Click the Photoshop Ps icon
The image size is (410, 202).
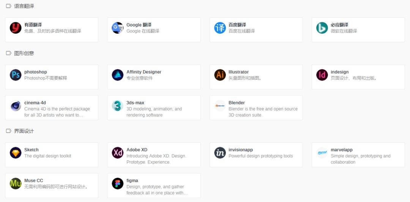click(16, 75)
